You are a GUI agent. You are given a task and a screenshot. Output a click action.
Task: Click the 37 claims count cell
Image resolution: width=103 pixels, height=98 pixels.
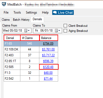(30, 55)
